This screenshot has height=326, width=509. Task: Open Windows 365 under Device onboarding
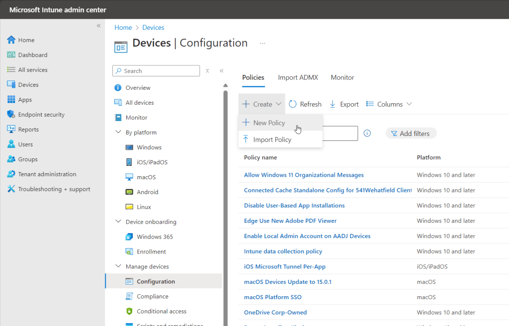tap(155, 237)
